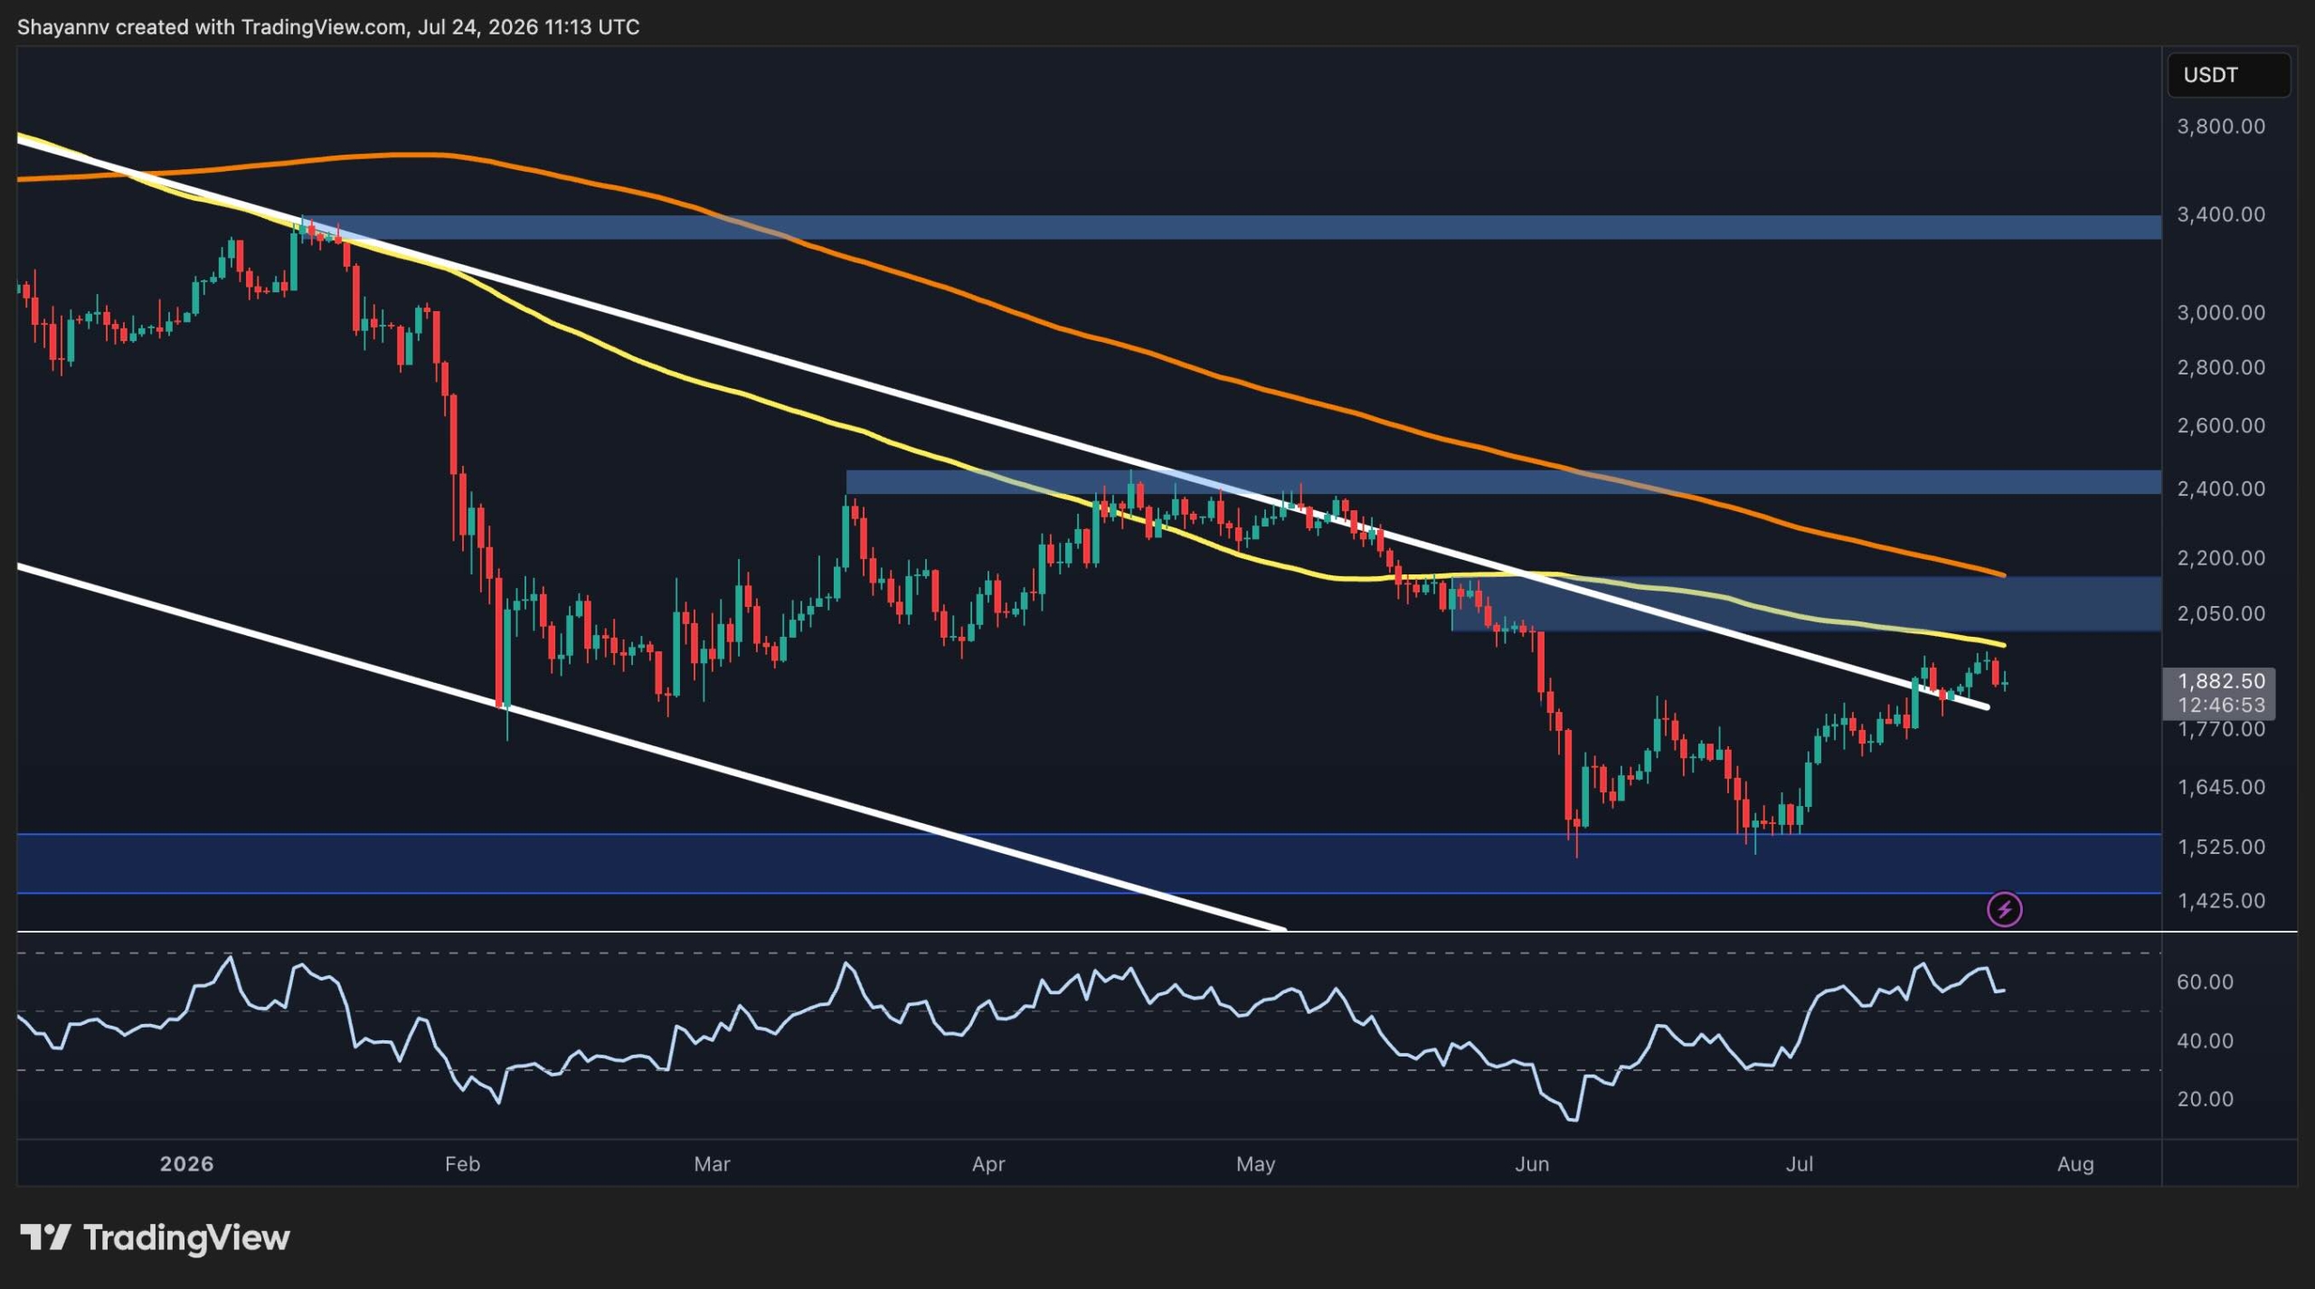The width and height of the screenshot is (2315, 1289).
Task: Click the purple lightning bolt event icon
Action: click(x=2004, y=909)
